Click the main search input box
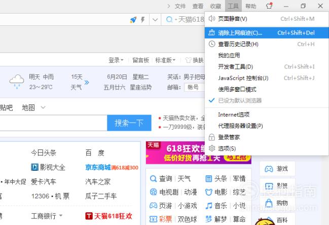Viewport: 329px width, 225px height. (54, 123)
